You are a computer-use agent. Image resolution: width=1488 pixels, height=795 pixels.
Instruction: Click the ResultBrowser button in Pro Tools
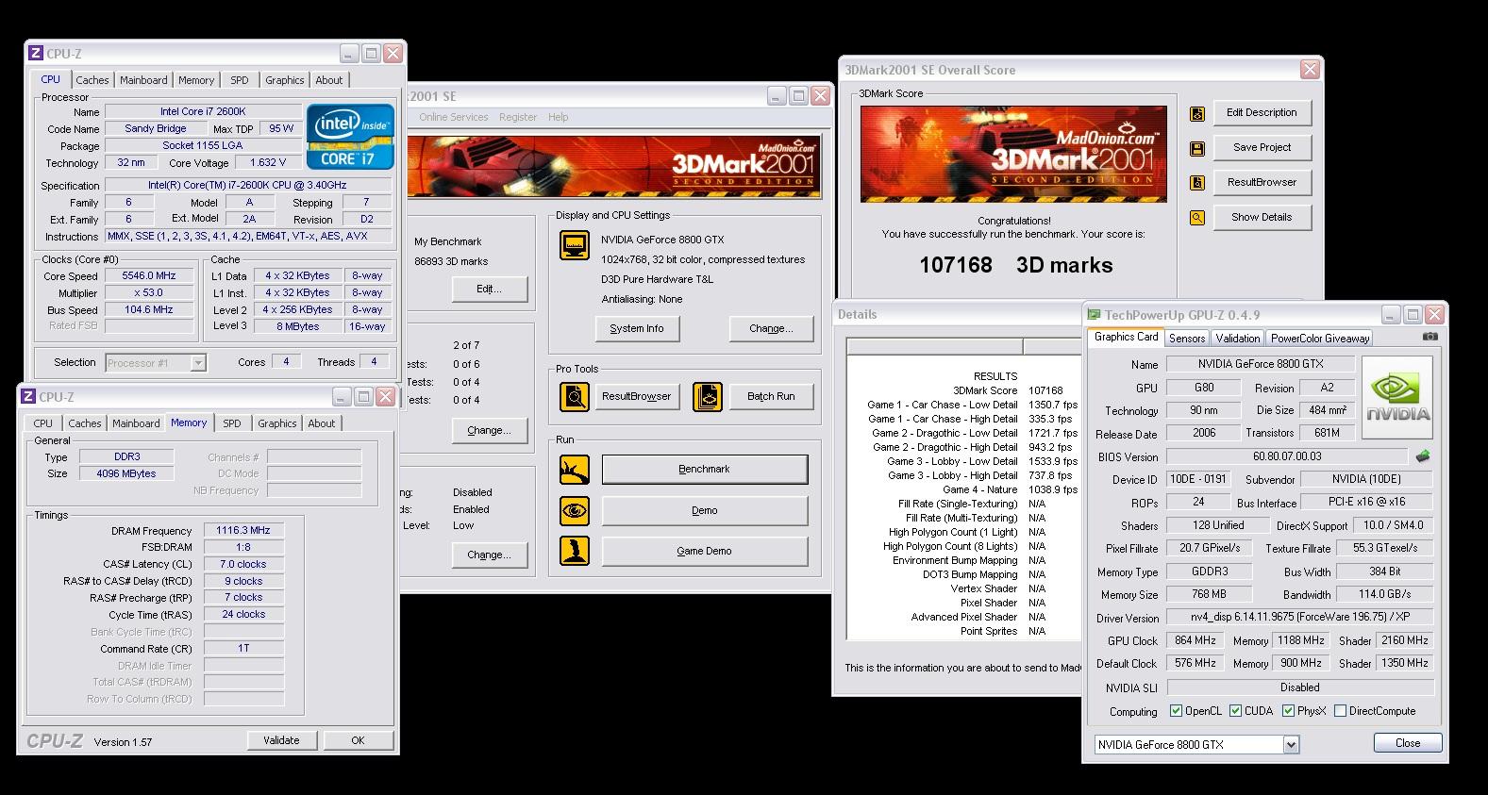click(x=637, y=397)
